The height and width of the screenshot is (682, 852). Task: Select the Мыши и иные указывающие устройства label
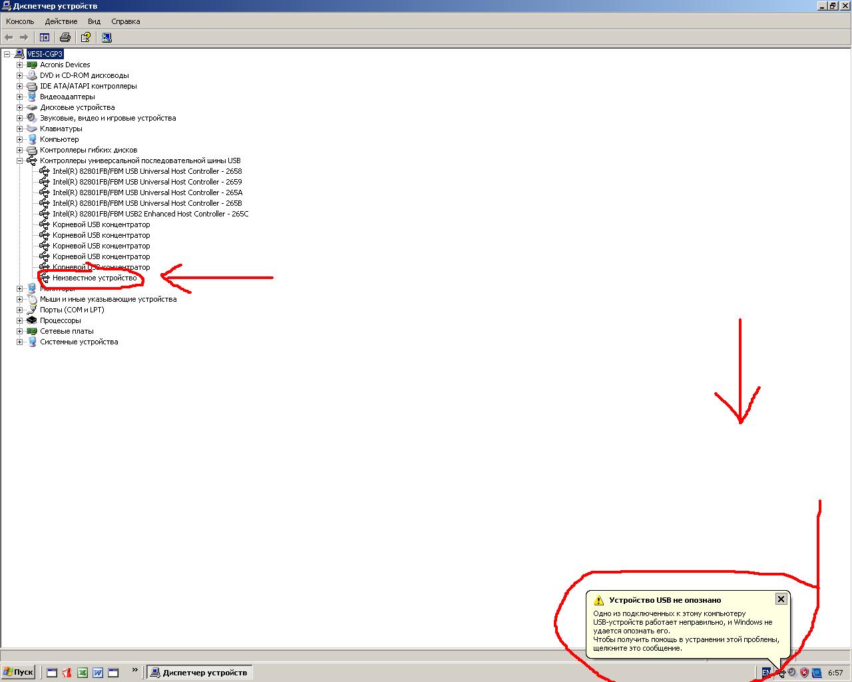[108, 299]
